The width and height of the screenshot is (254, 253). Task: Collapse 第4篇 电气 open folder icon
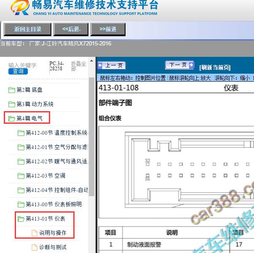tap(12, 118)
